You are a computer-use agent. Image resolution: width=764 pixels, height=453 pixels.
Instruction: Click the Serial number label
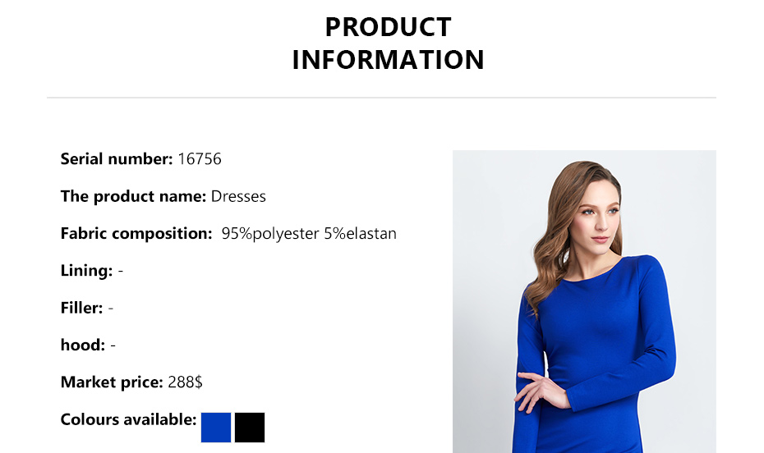pyautogui.click(x=116, y=159)
